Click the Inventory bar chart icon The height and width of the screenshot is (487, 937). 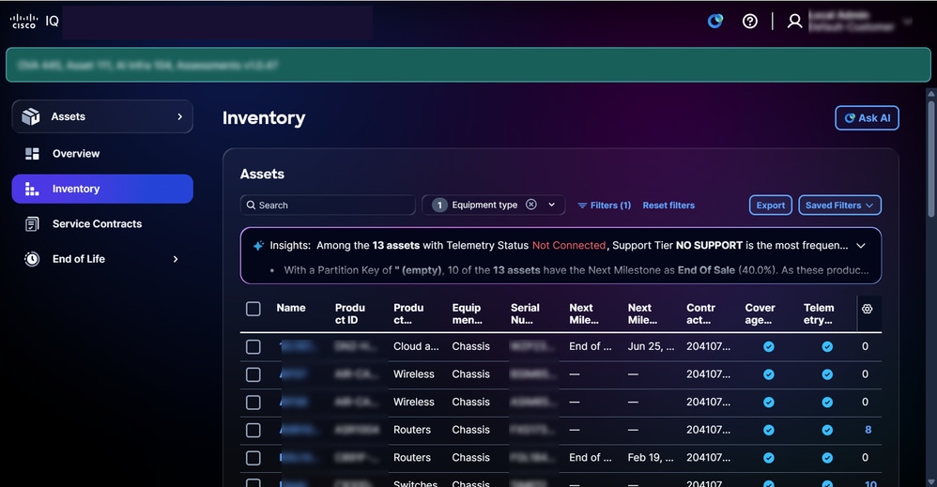coord(32,189)
